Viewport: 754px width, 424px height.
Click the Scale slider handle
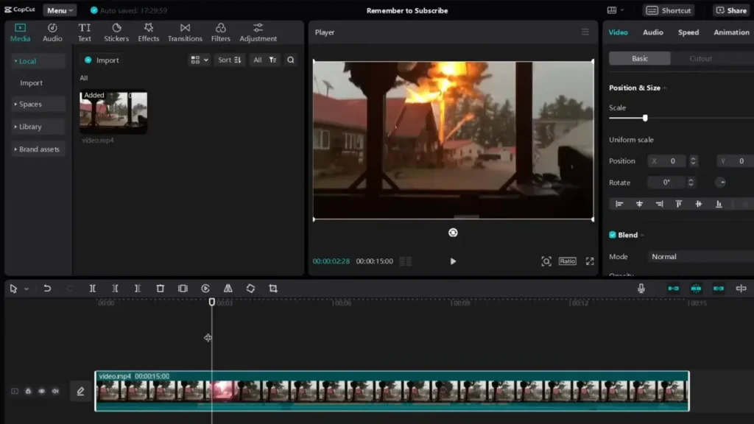click(645, 118)
